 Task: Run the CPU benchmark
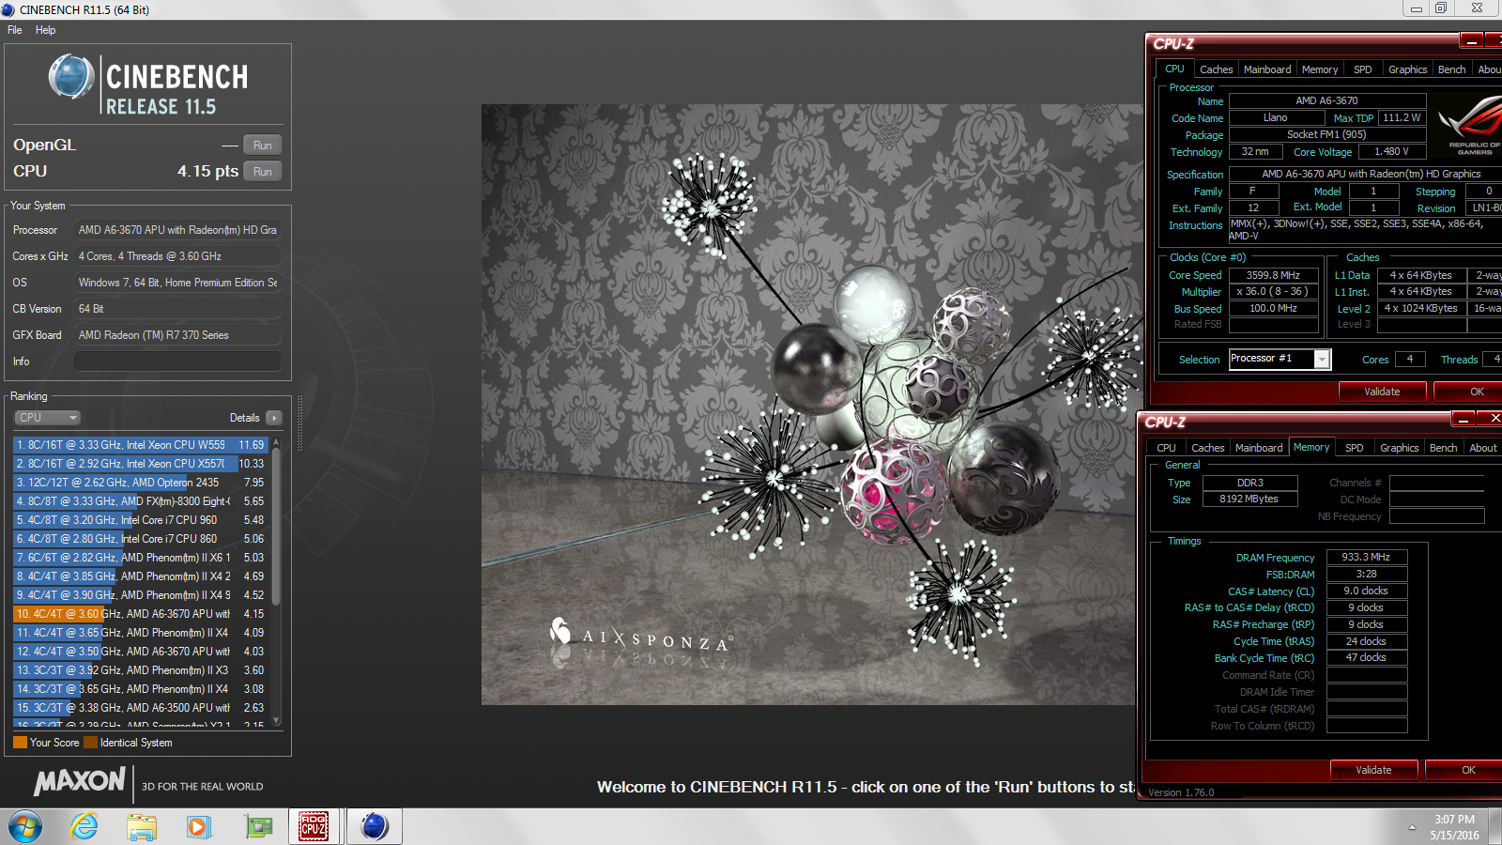coord(263,172)
